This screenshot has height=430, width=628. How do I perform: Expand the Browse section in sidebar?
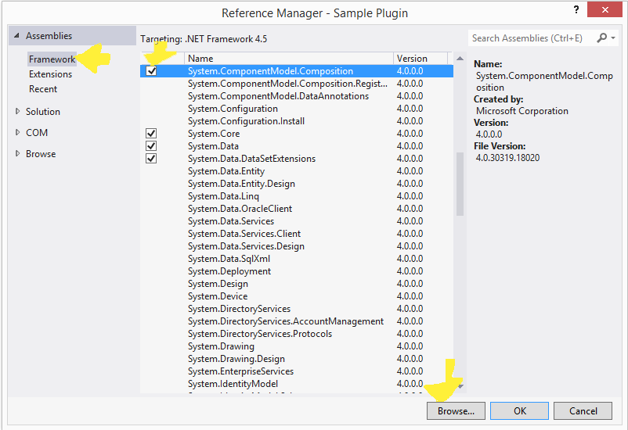pyautogui.click(x=17, y=153)
